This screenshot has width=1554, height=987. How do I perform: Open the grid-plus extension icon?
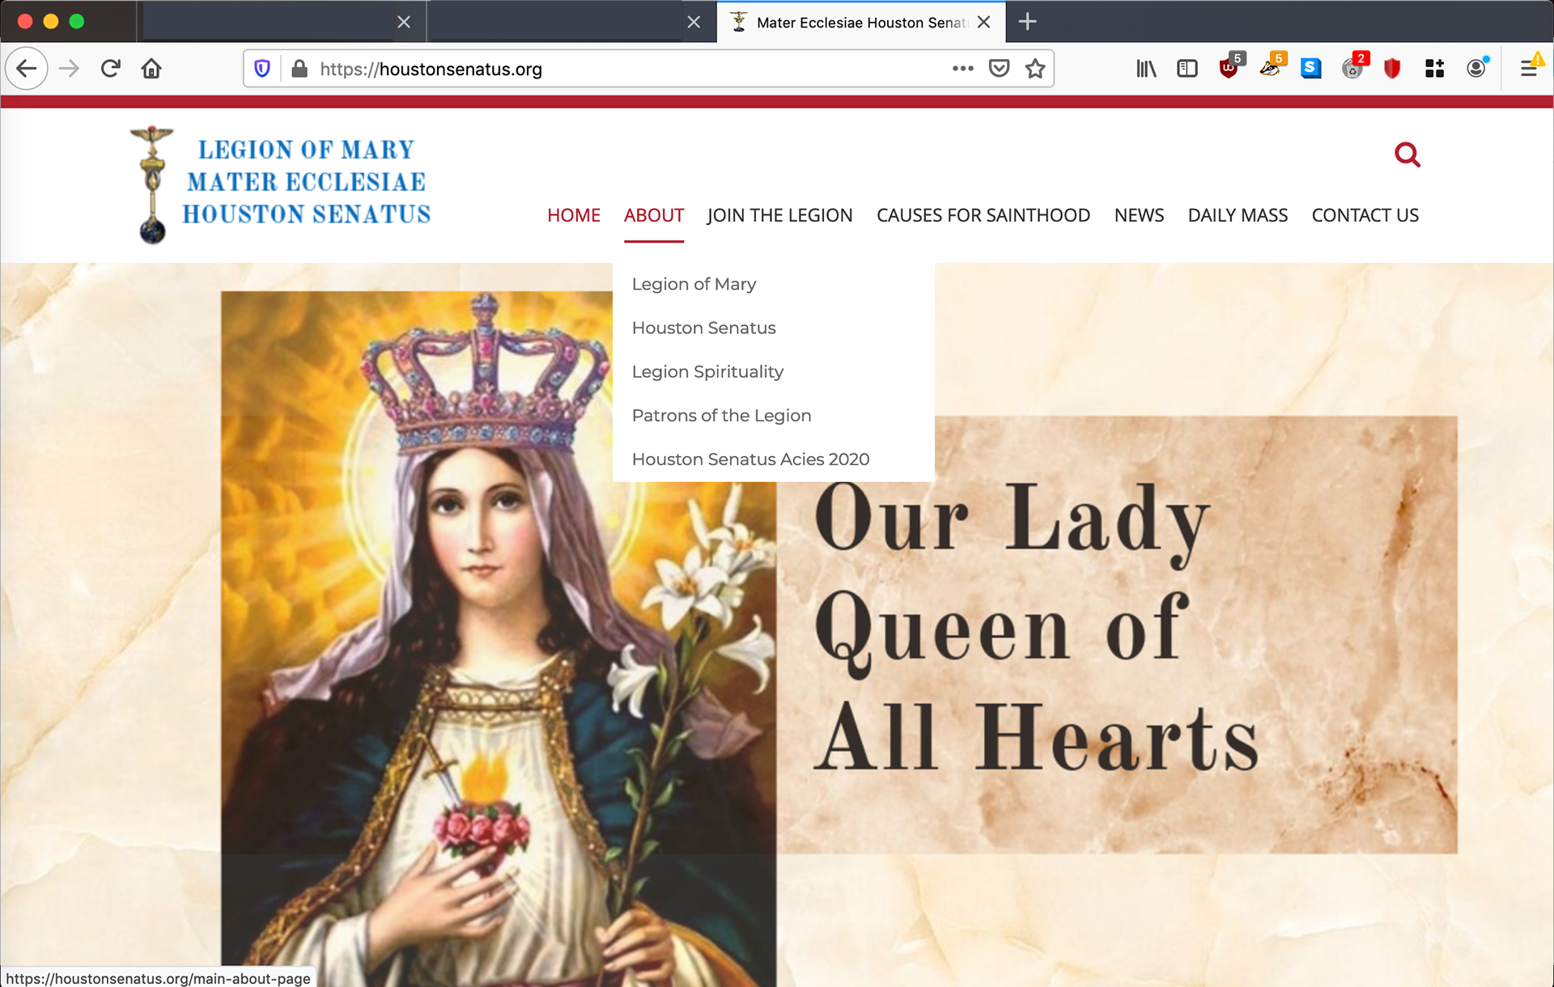[1434, 69]
